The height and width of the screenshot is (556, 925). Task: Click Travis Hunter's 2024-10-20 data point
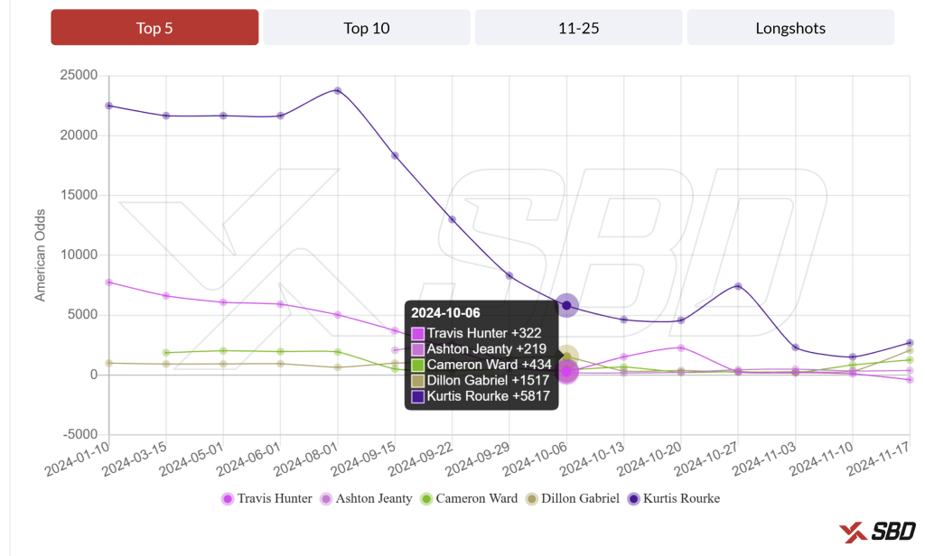681,347
